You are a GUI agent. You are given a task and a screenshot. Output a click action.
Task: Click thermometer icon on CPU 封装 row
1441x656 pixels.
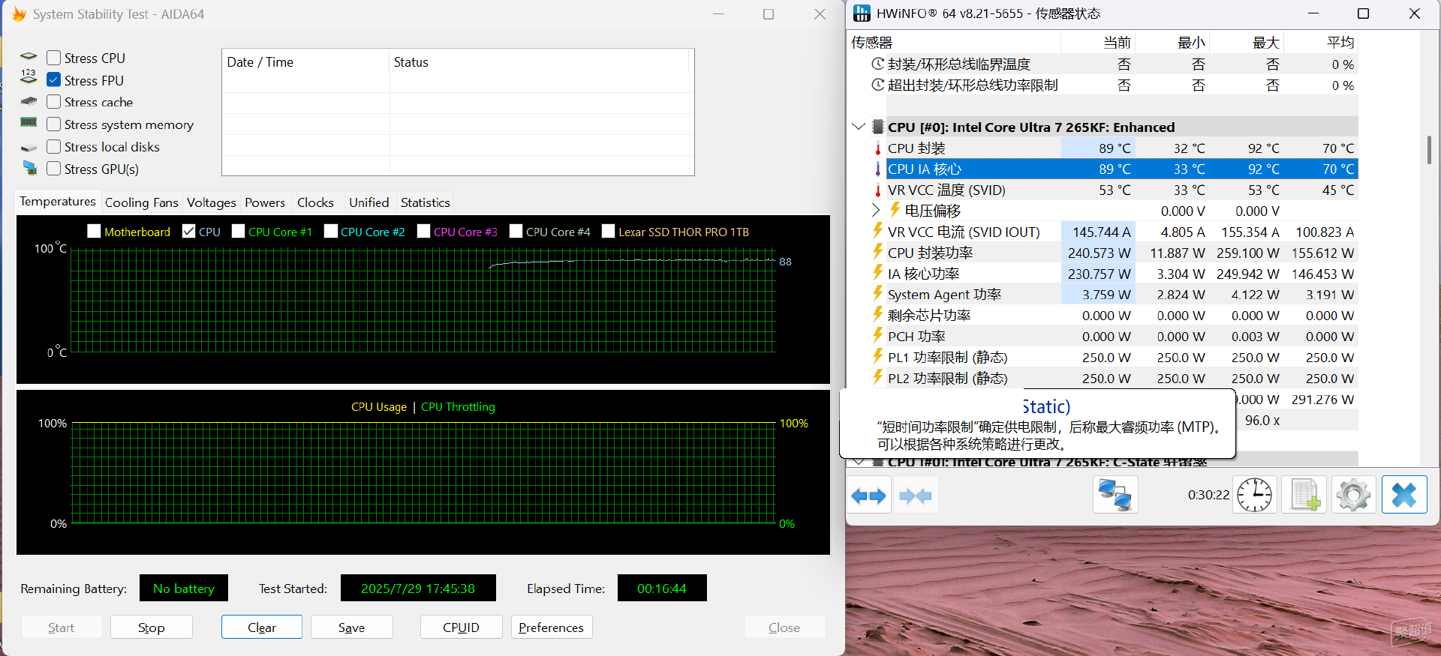(x=877, y=148)
